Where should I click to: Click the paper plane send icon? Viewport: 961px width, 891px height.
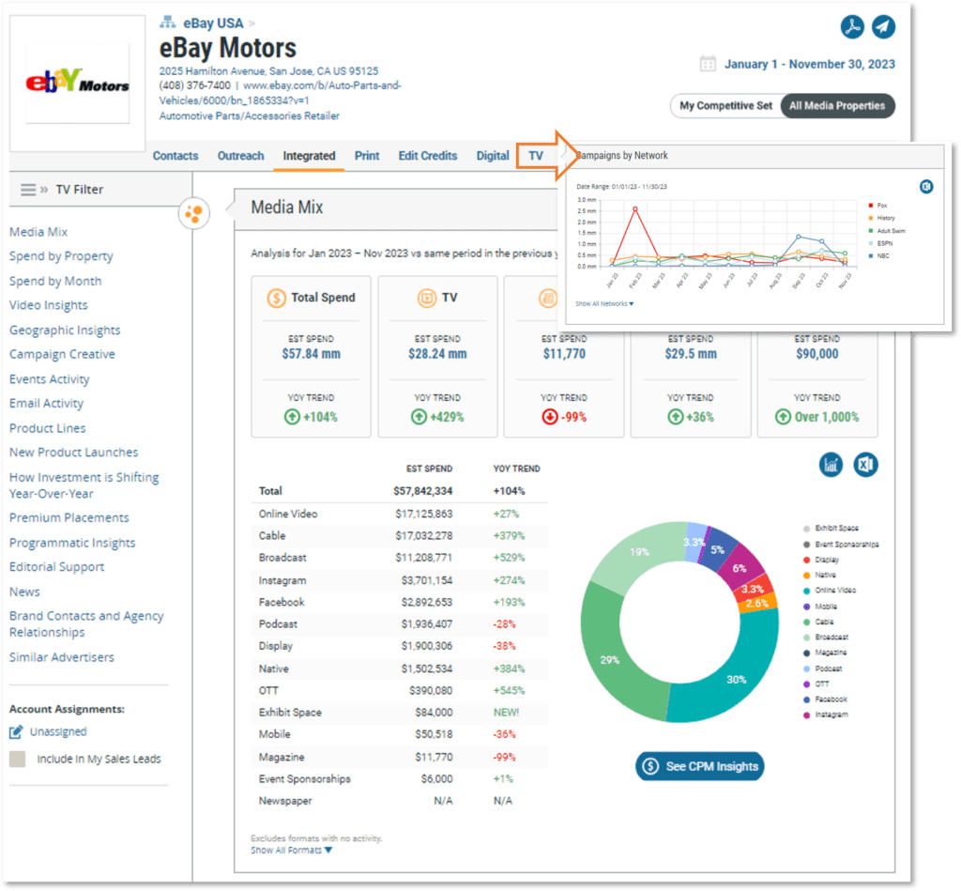[883, 27]
